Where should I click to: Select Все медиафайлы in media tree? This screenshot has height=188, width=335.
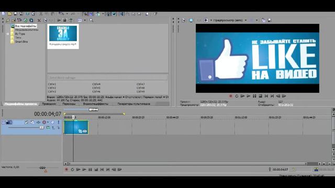coord(26,26)
